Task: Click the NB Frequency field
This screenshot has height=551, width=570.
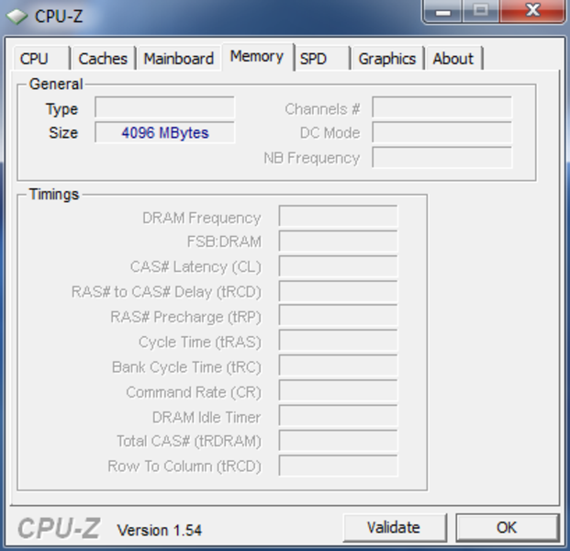Action: tap(442, 157)
